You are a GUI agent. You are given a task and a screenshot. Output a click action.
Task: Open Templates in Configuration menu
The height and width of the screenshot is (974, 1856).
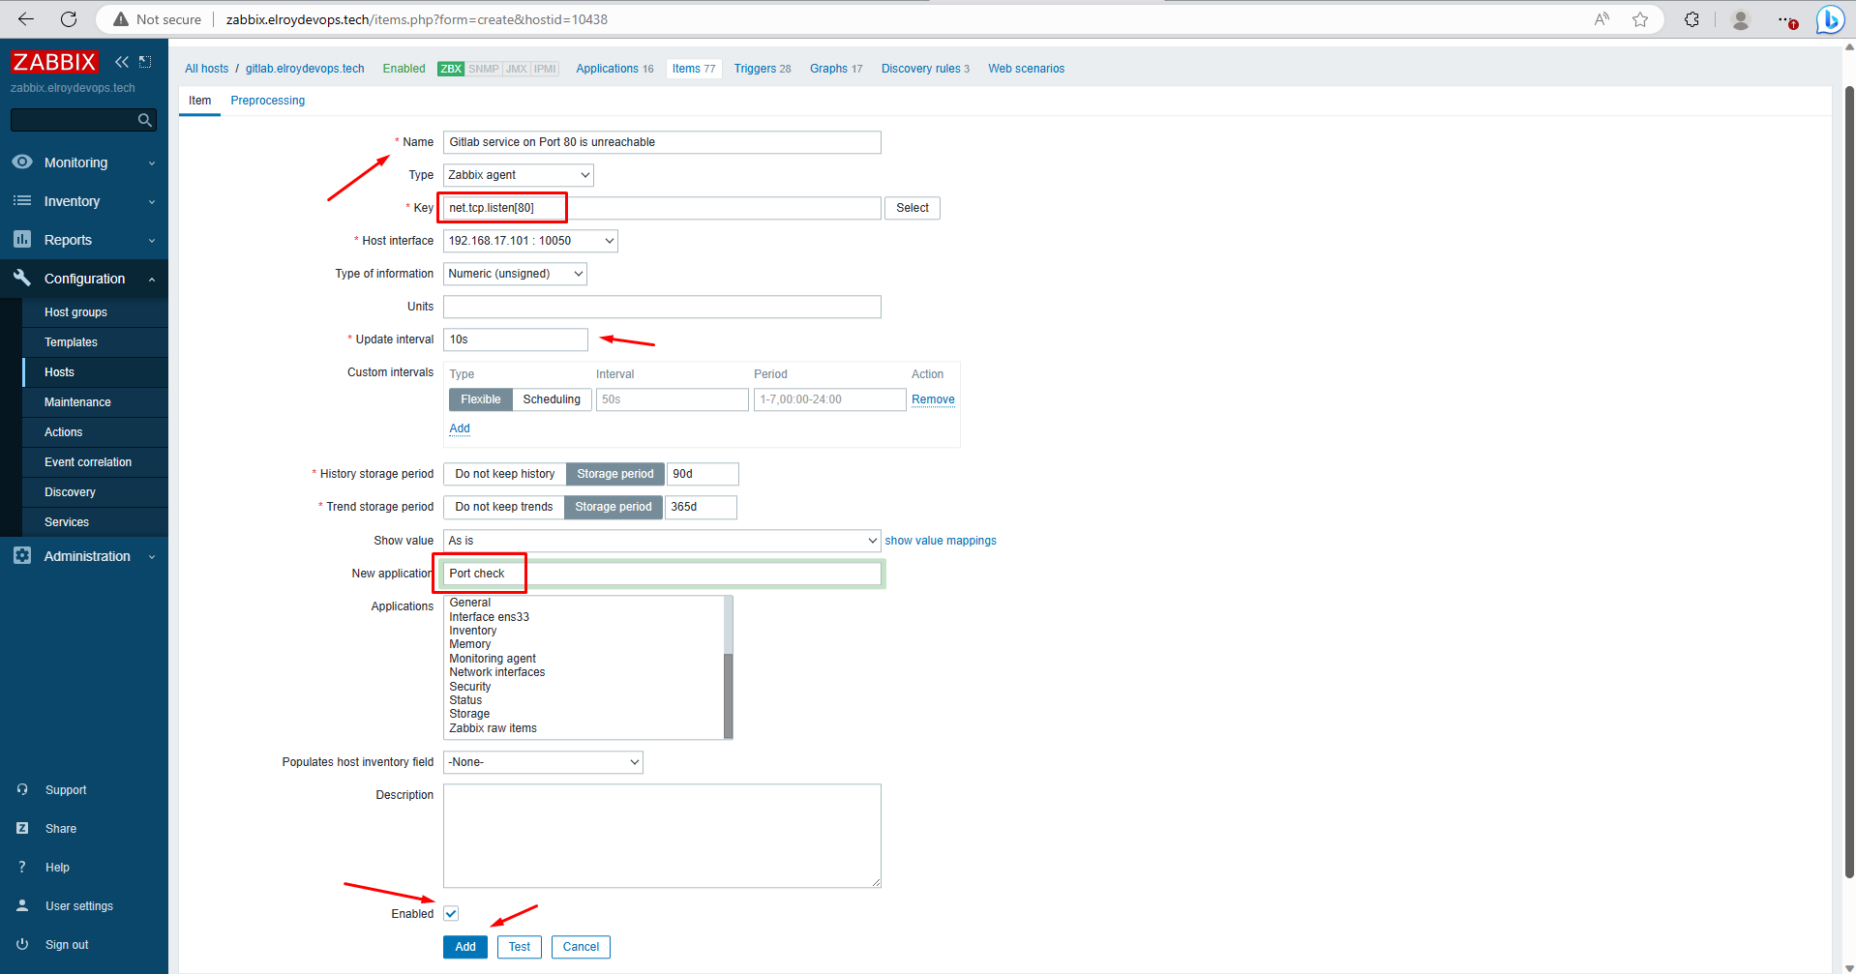pos(71,342)
